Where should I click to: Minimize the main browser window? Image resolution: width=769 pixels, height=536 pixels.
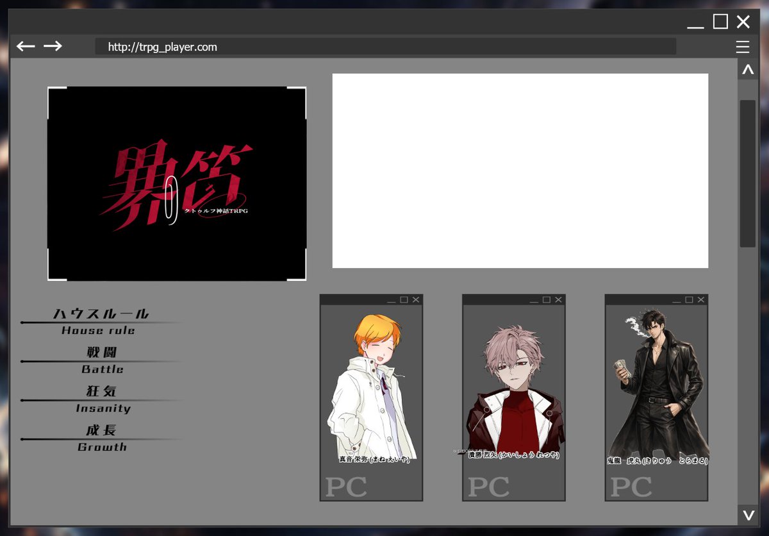click(x=695, y=26)
